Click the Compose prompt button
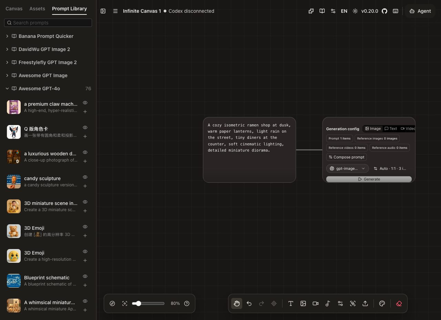The image size is (441, 320). (x=347, y=157)
